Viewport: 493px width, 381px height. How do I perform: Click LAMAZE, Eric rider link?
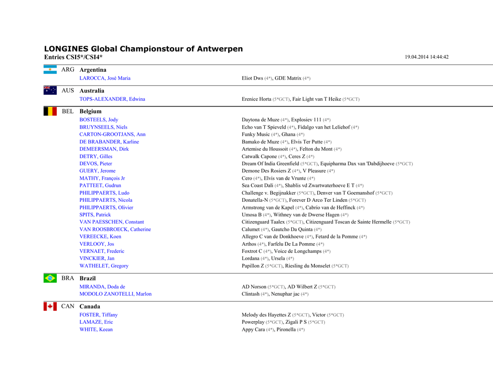(x=96, y=322)
